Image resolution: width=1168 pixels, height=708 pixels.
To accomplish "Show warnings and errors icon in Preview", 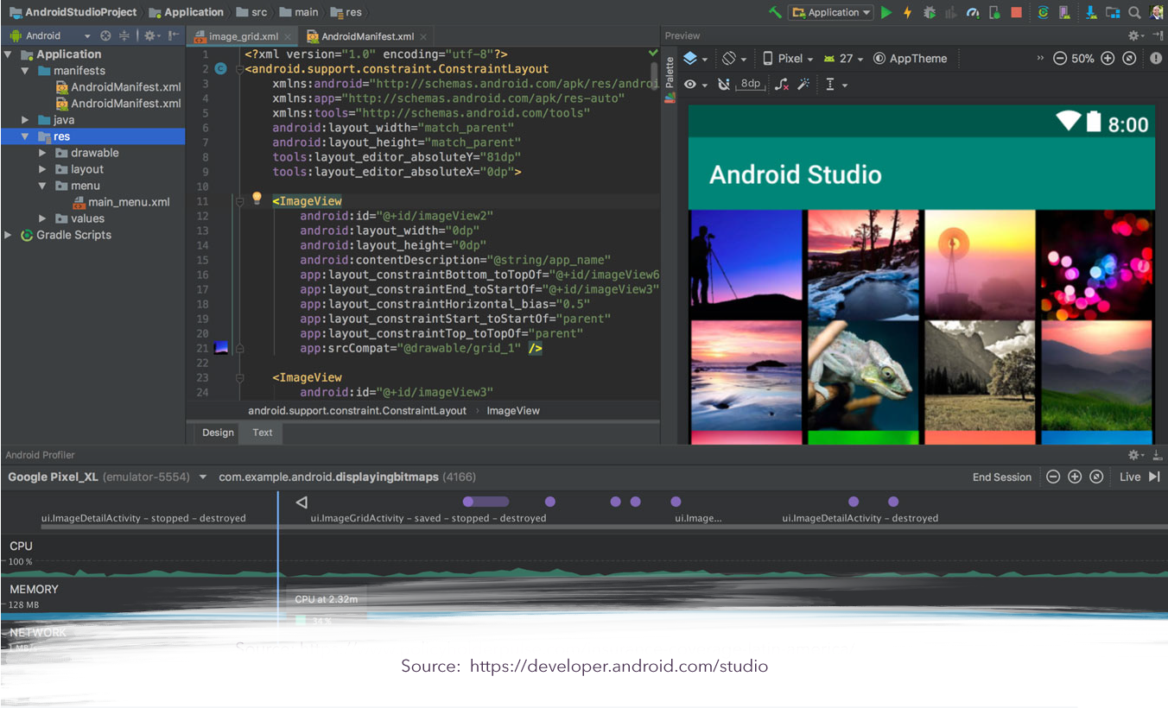I will click(1156, 59).
